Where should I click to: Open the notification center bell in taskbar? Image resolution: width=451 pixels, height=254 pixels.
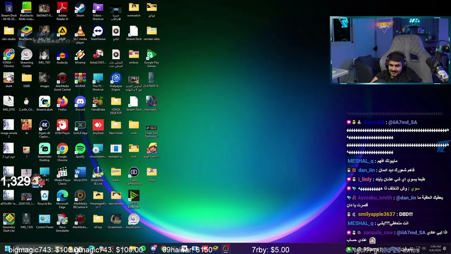445,249
